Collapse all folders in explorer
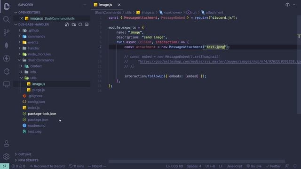301x169 pixels. [x=87, y=24]
